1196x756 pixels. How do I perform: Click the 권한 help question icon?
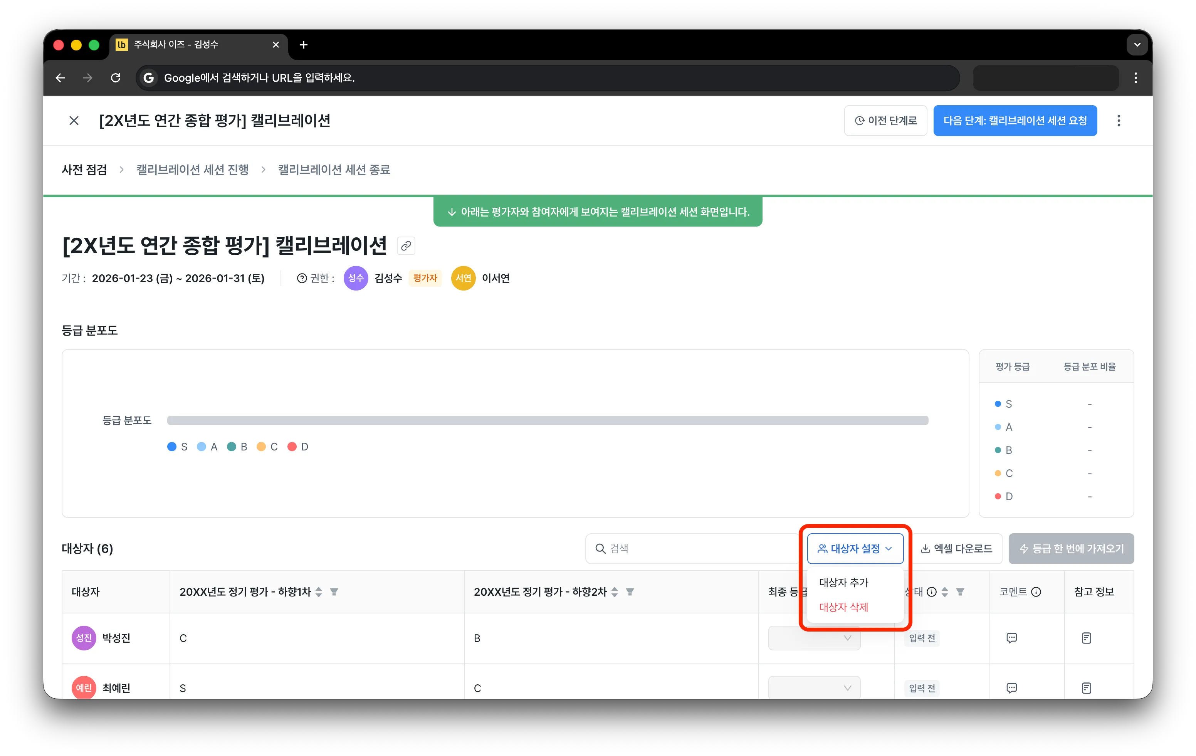tap(301, 278)
